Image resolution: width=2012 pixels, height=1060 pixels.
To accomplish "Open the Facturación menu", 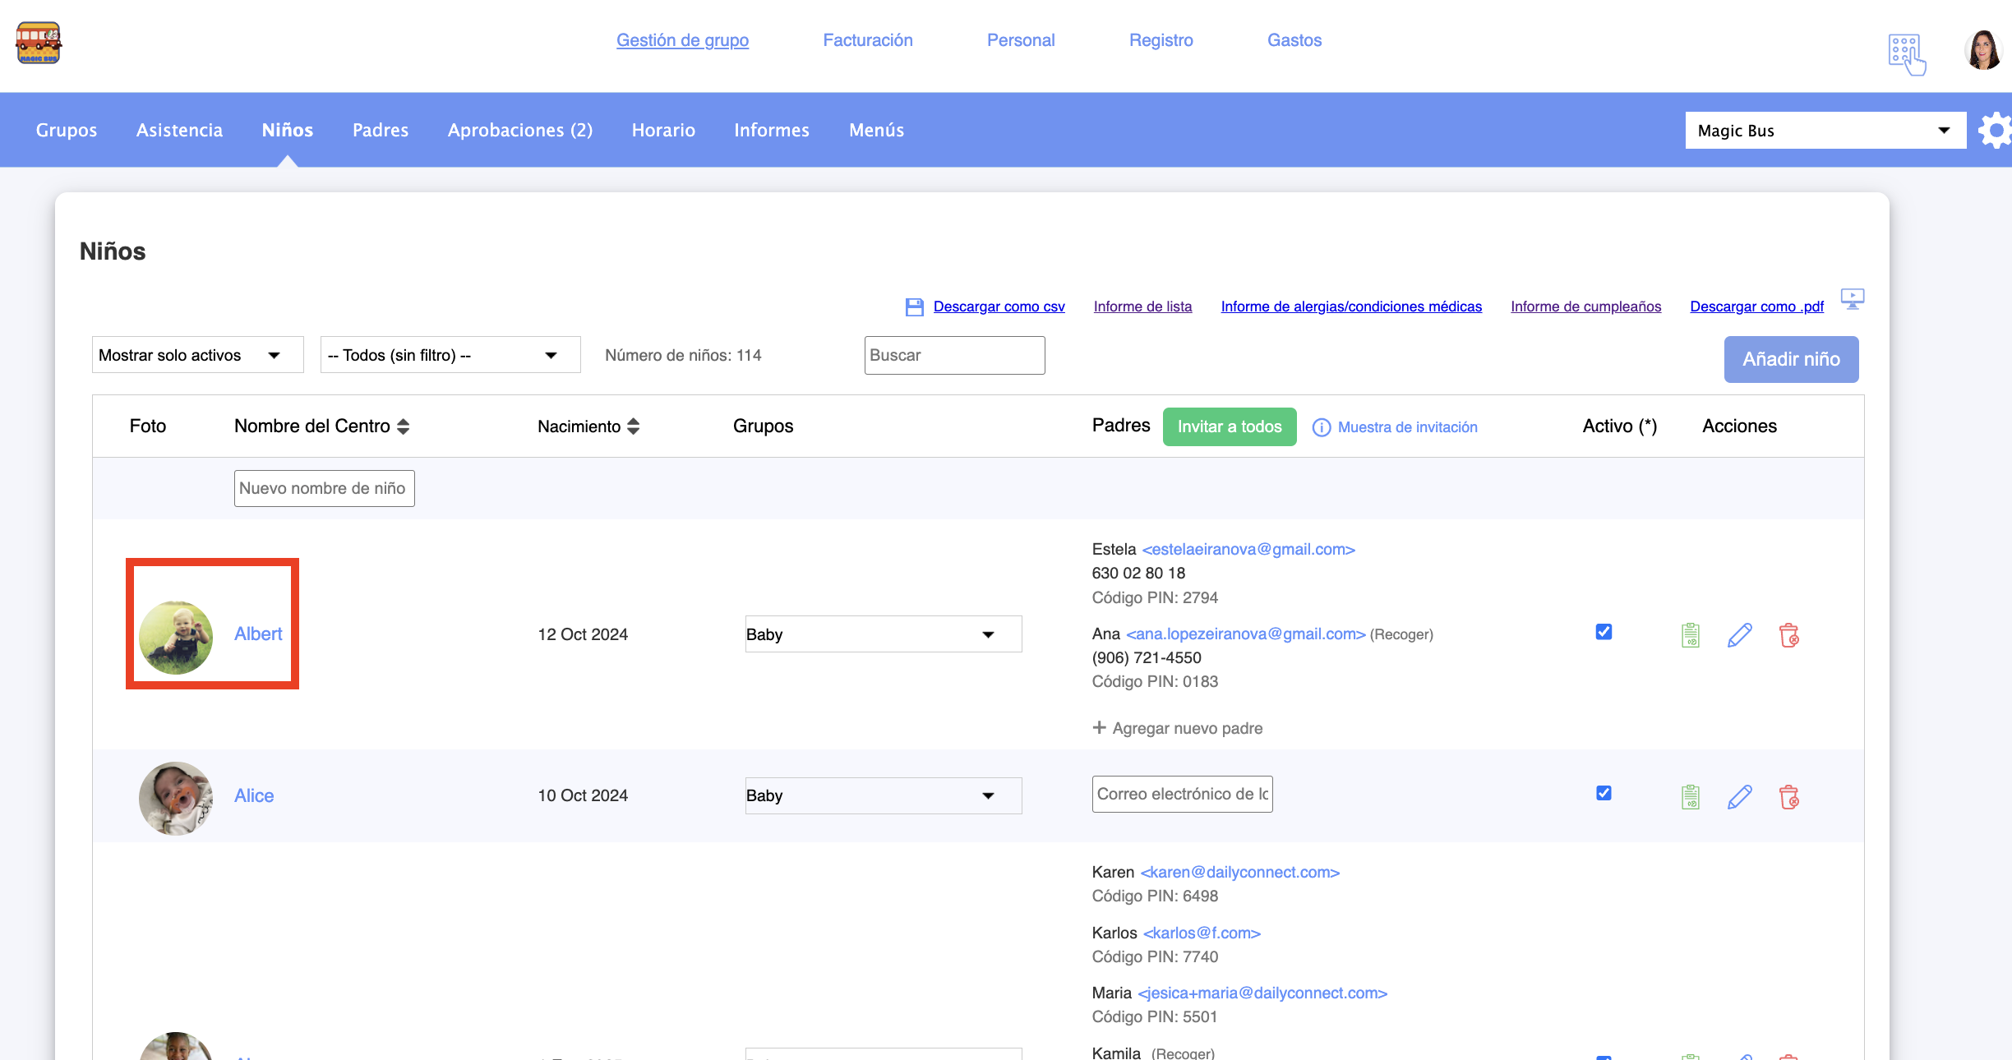I will pyautogui.click(x=867, y=40).
